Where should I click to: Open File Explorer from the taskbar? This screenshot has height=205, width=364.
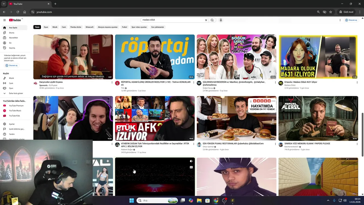pyautogui.click(x=199, y=200)
